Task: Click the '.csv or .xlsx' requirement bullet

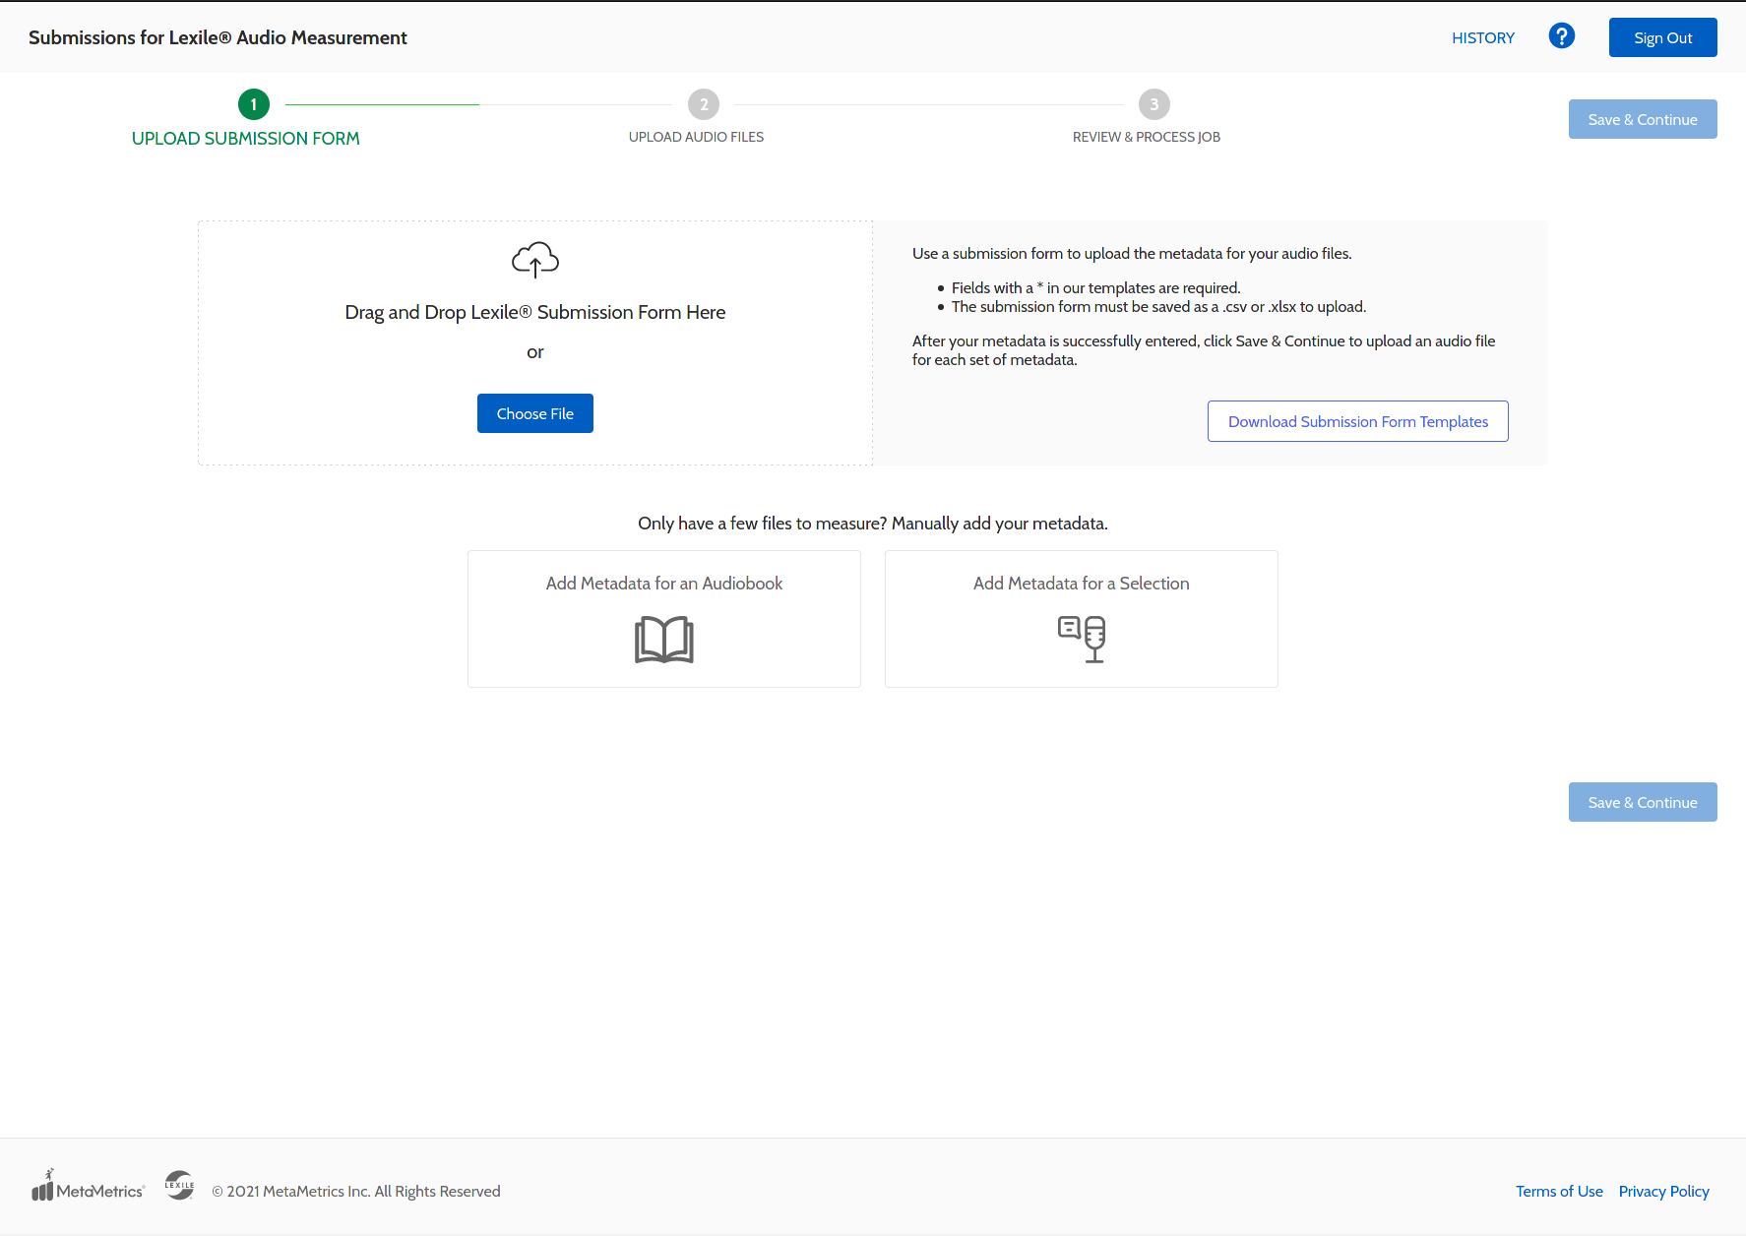Action: [x=1158, y=306]
